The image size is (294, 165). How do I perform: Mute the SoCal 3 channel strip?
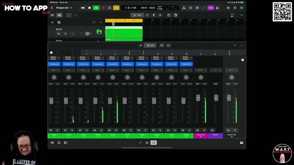coord(51,130)
